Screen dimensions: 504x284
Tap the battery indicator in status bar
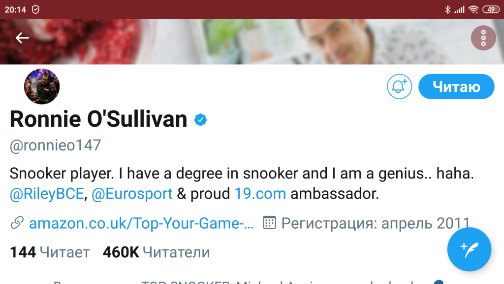490,9
